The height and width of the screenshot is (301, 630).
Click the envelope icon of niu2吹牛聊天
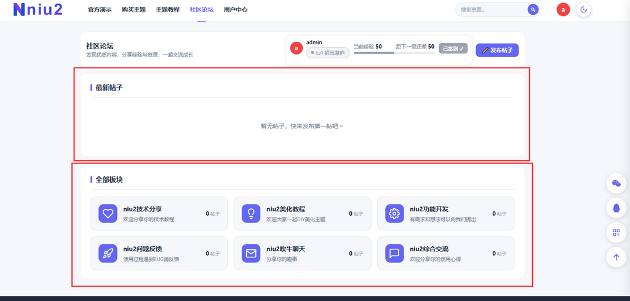(251, 253)
